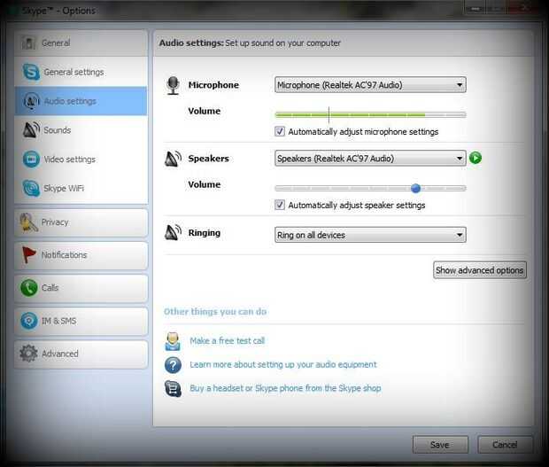The image size is (549, 467).
Task: Click the blue question mark help icon
Action: point(173,365)
